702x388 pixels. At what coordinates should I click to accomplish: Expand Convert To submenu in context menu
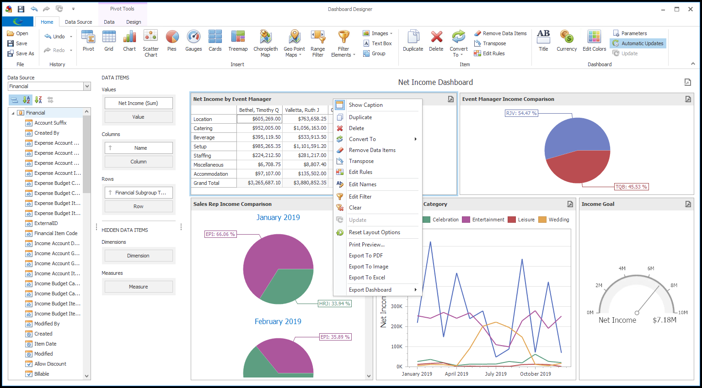377,139
